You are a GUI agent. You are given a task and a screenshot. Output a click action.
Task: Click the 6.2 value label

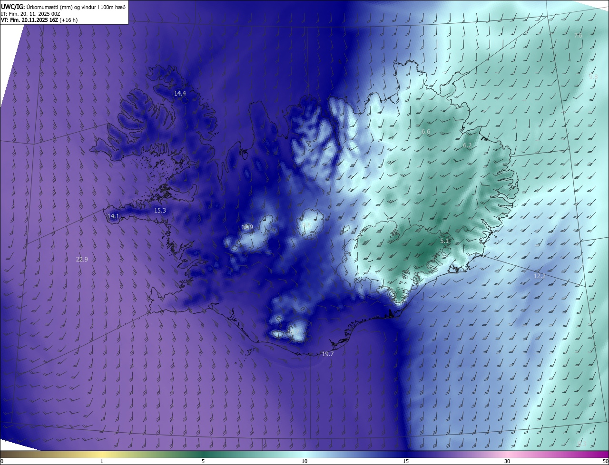467,145
